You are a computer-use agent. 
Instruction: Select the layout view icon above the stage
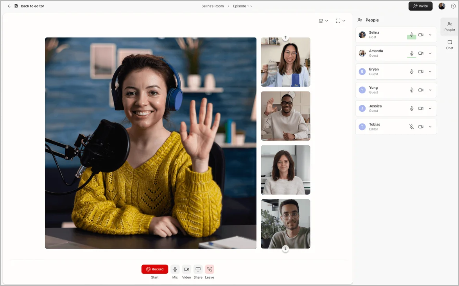[x=321, y=20]
